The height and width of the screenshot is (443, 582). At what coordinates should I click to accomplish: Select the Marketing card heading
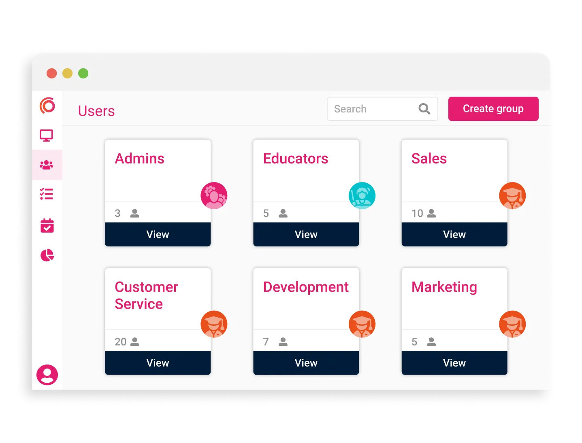444,287
